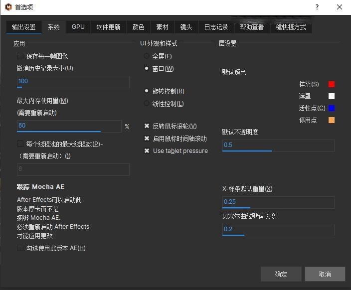Open the GPU preferences tab
This screenshot has height=290, width=351.
(78, 27)
